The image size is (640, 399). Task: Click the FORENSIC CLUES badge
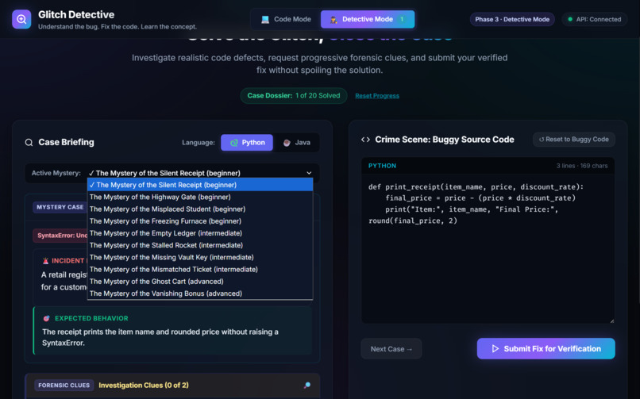click(64, 386)
